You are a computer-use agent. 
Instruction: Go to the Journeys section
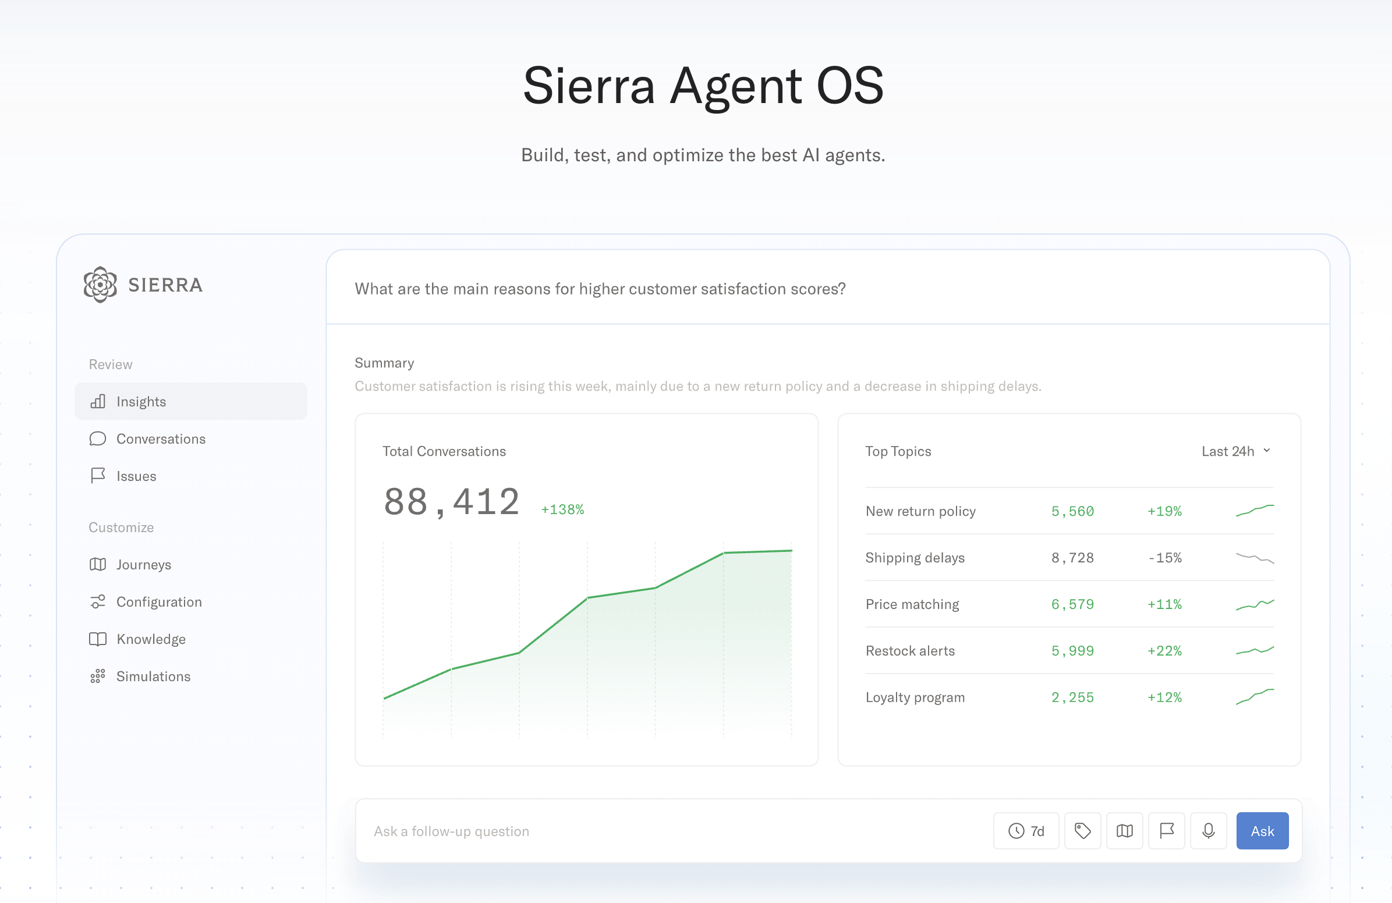coord(143,564)
